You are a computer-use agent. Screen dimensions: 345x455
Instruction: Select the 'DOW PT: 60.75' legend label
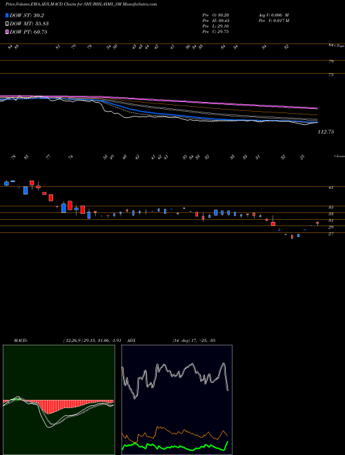[28, 32]
